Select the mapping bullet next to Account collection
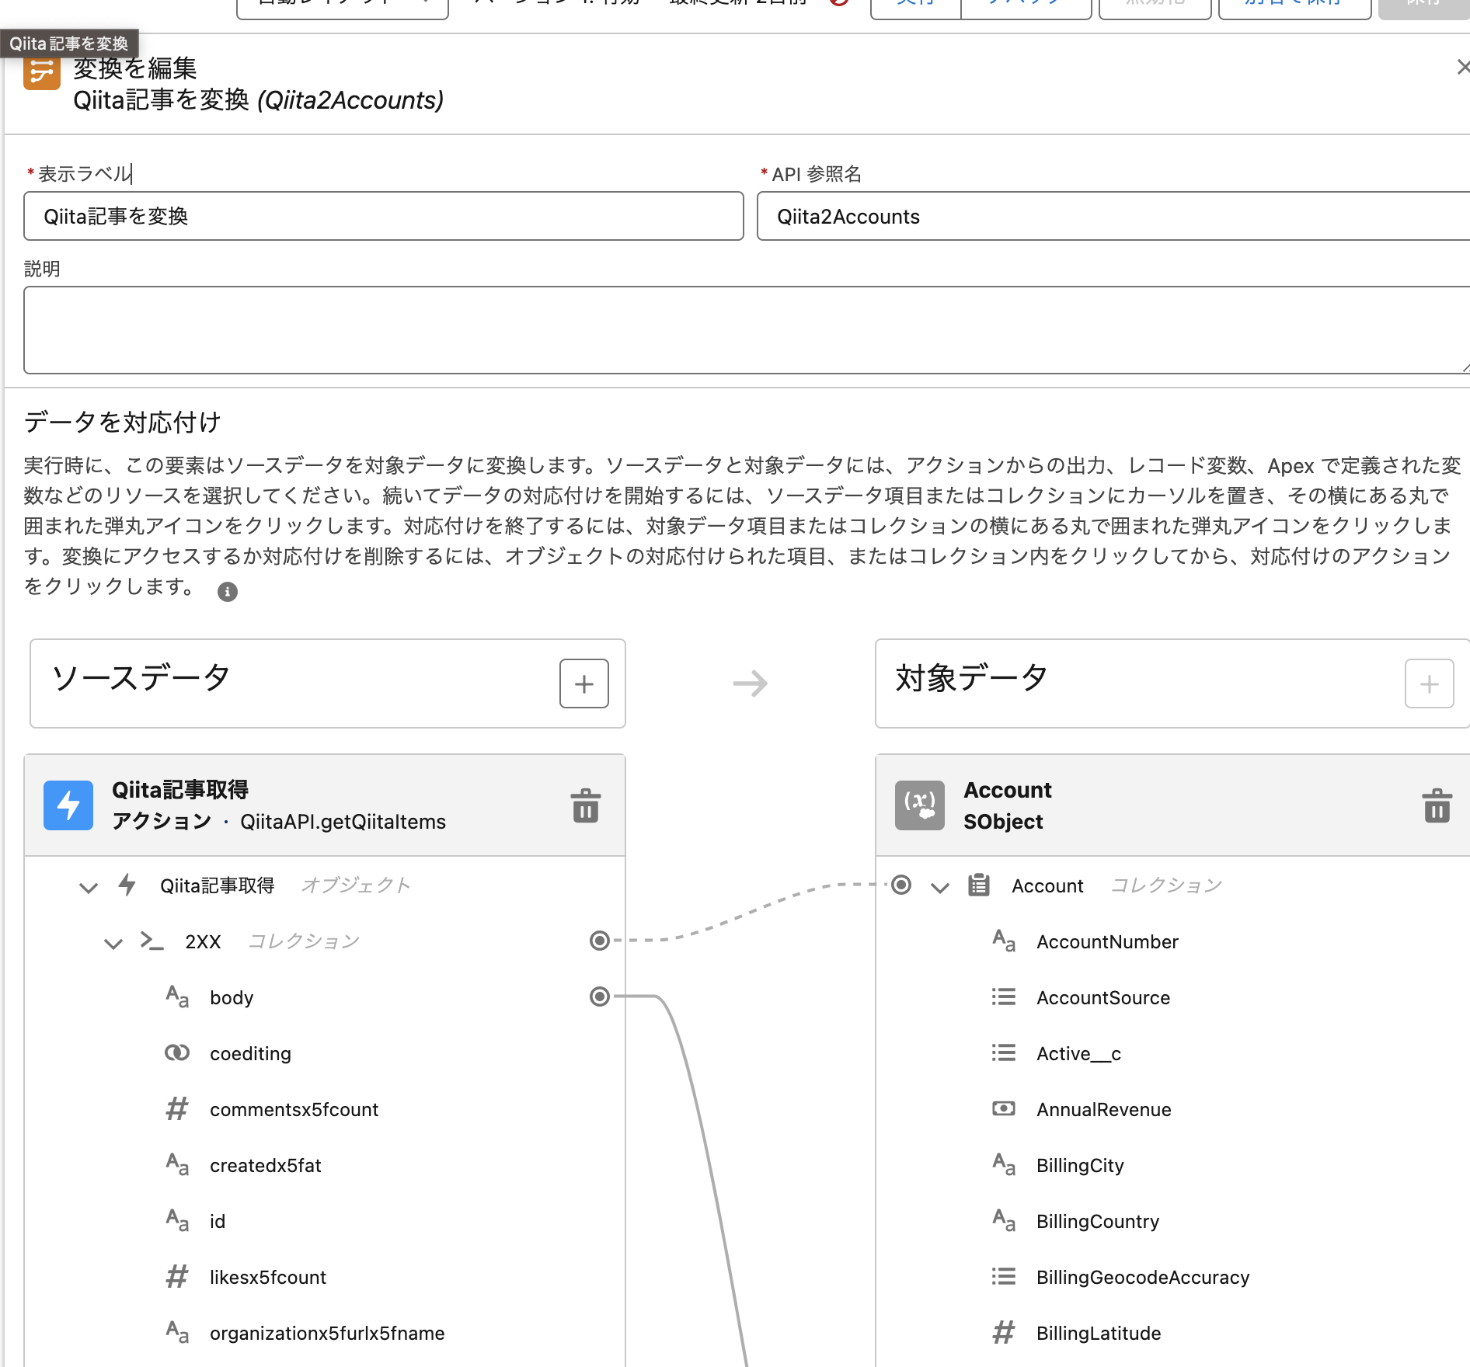1470x1367 pixels. [900, 885]
